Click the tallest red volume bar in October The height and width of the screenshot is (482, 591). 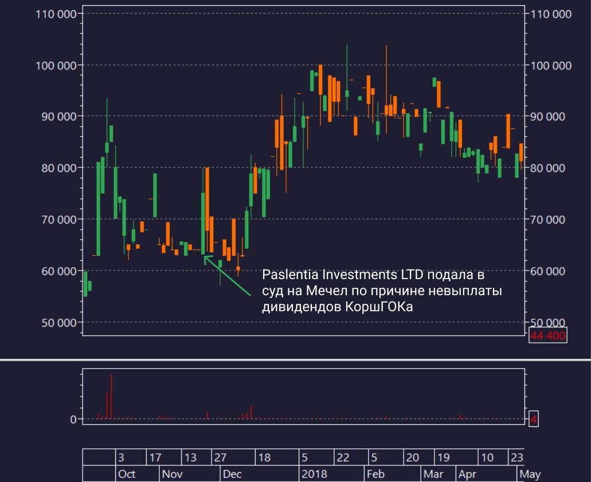coord(111,396)
